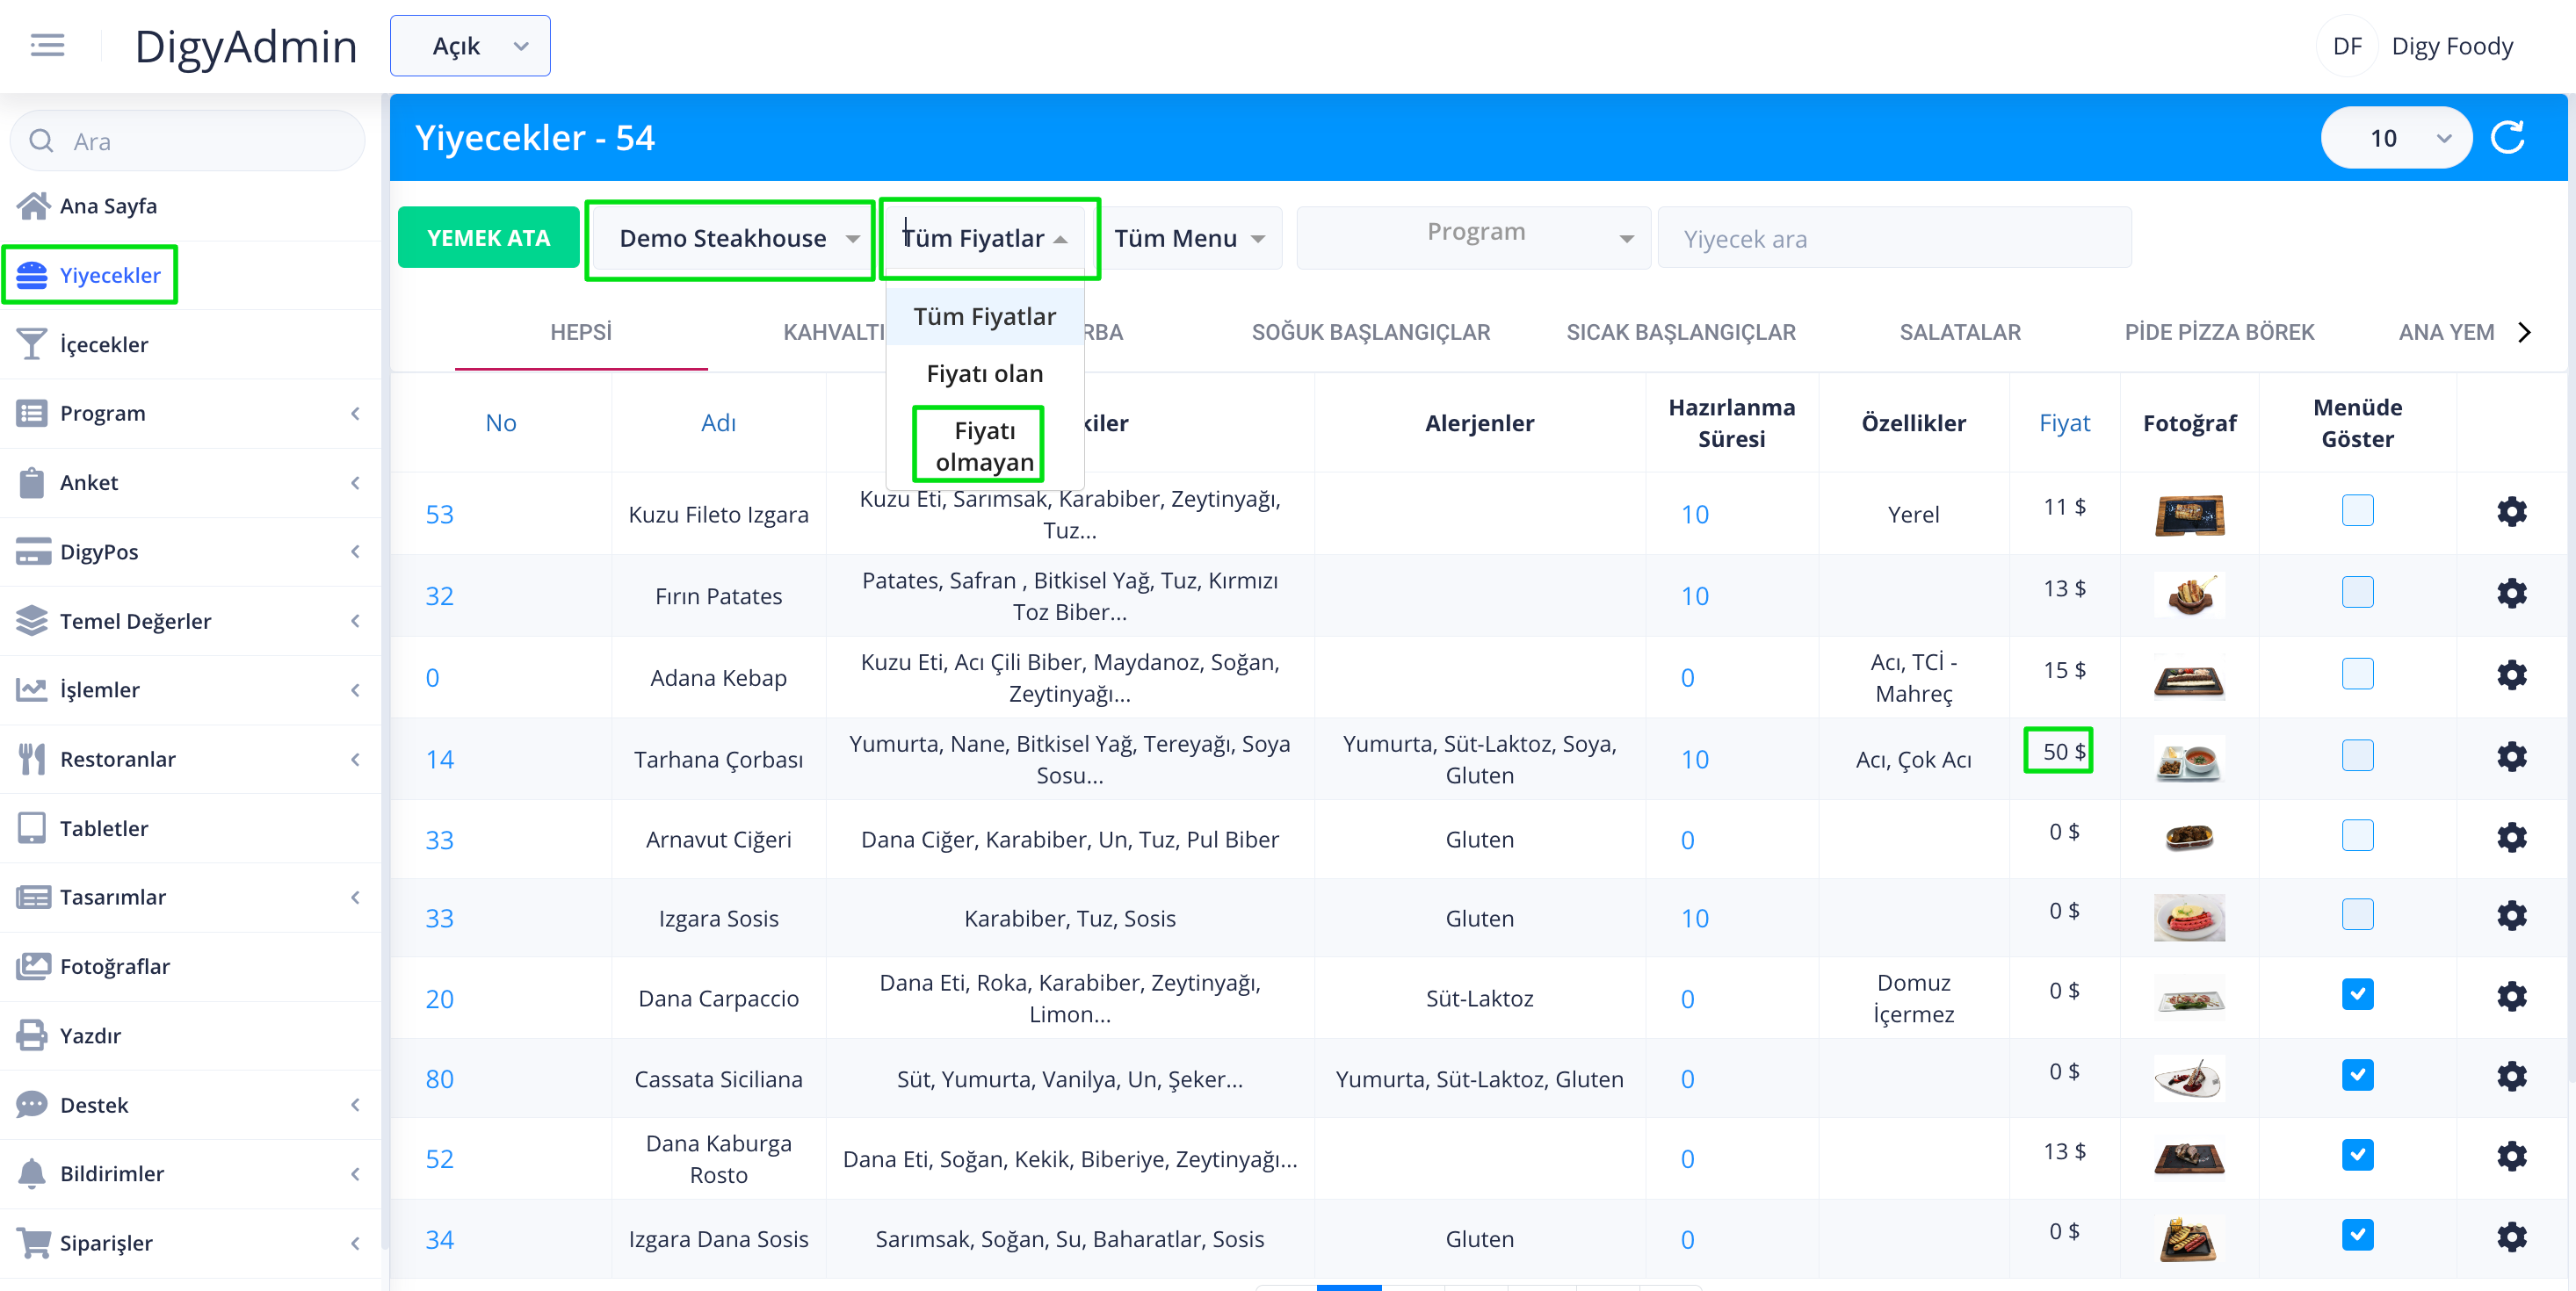Click the refresh icon in header
The image size is (2576, 1291).
tap(2507, 138)
